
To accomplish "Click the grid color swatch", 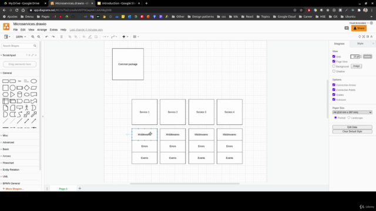I will pyautogui.click(x=367, y=56).
